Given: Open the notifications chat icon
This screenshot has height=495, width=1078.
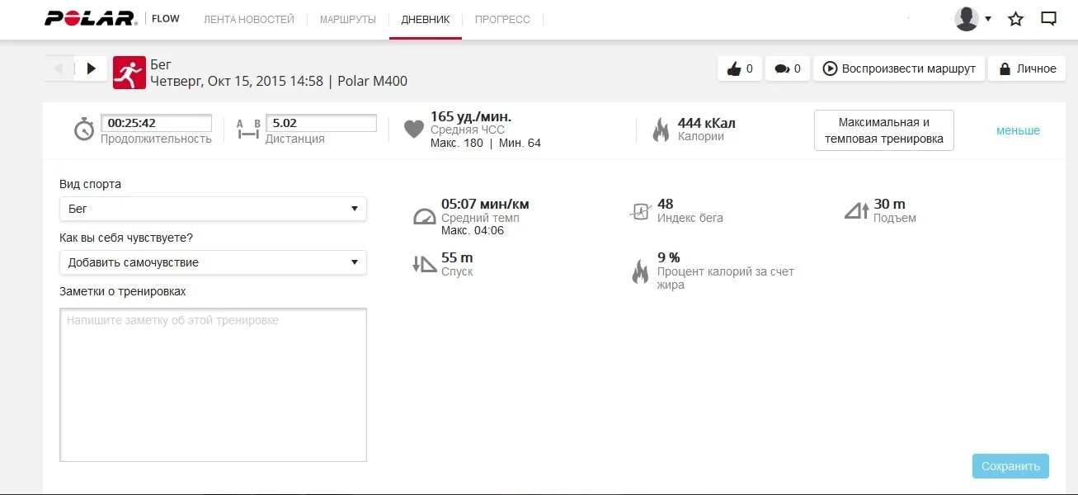Looking at the screenshot, I should pyautogui.click(x=1048, y=19).
